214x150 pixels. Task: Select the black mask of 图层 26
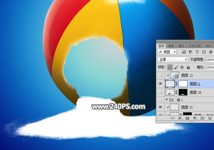click(183, 92)
